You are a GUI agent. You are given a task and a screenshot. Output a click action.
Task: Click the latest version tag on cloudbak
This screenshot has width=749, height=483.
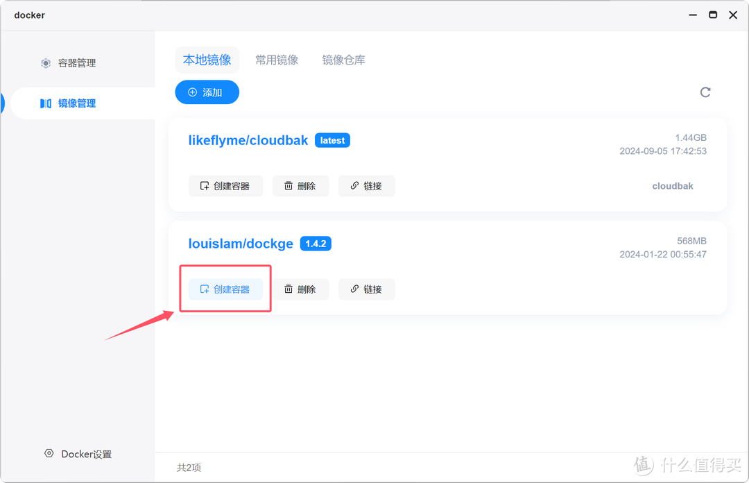click(332, 139)
